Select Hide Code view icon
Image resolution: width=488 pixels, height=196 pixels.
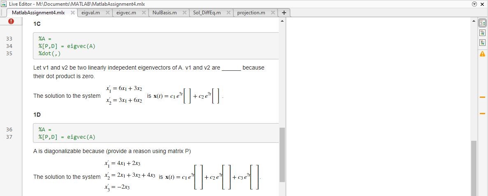[x=482, y=43]
